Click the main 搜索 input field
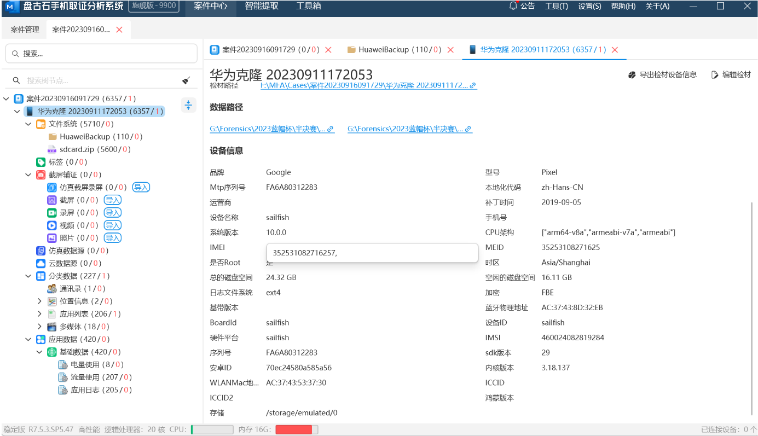The height and width of the screenshot is (436, 758). pyautogui.click(x=101, y=54)
